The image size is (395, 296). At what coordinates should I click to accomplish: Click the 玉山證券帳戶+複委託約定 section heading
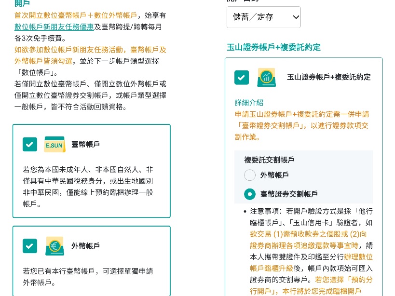coord(273,47)
